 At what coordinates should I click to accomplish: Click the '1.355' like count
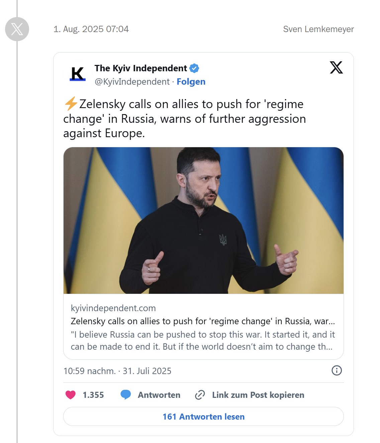[93, 395]
